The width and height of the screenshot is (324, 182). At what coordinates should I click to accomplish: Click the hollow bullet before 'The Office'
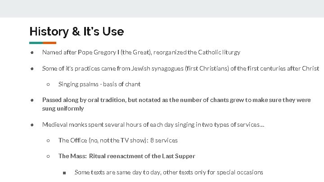tap(48, 140)
